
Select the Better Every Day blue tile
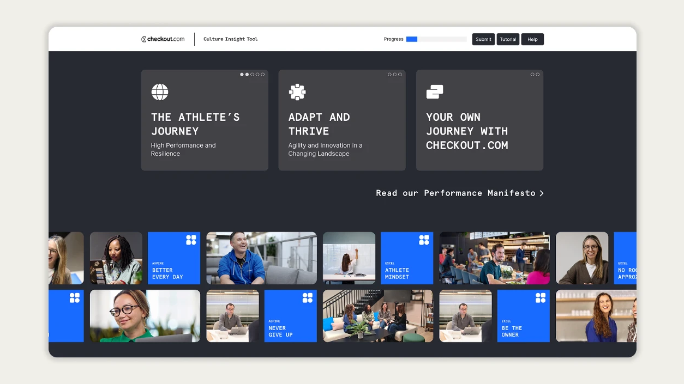tap(174, 258)
